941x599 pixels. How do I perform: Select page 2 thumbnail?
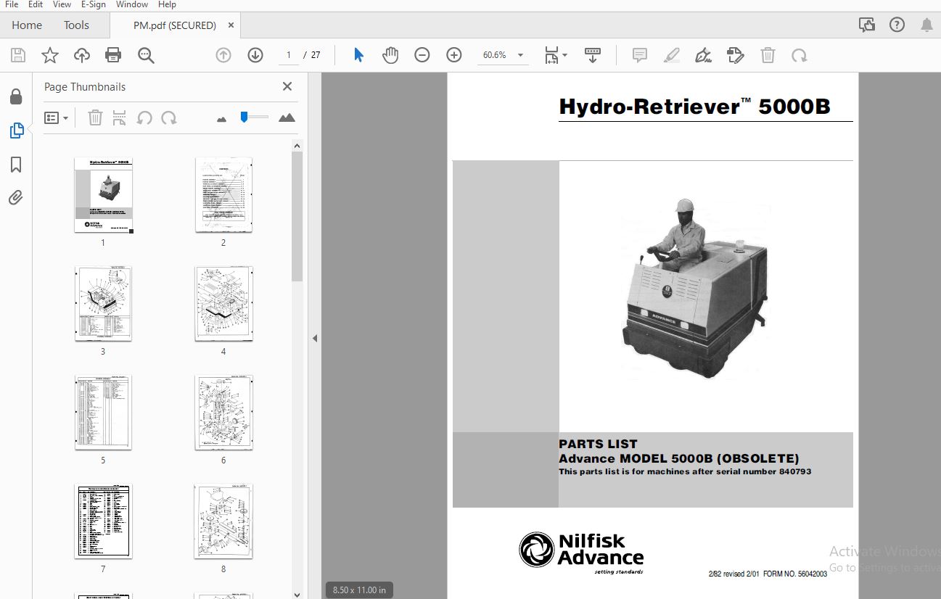tap(223, 195)
